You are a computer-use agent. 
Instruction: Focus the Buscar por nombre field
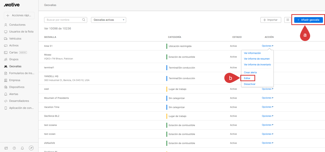[x=66, y=20]
